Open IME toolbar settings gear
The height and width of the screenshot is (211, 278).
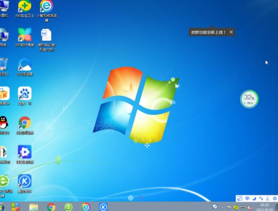(x=274, y=198)
